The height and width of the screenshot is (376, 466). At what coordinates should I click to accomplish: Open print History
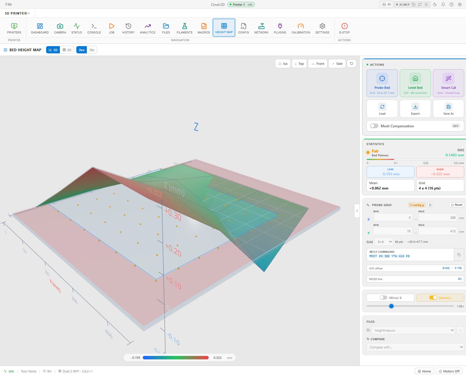click(128, 28)
